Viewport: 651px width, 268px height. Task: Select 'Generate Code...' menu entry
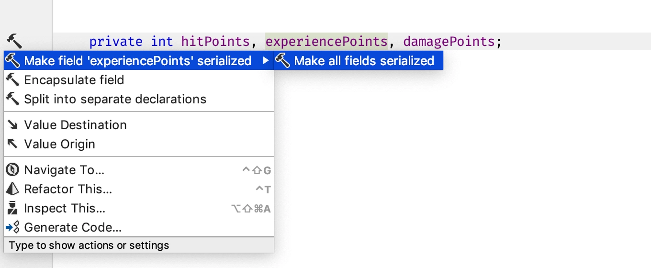139,227
